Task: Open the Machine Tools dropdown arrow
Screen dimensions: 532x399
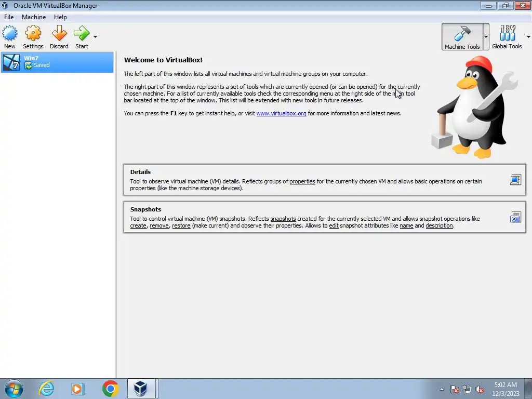Action: [x=486, y=37]
